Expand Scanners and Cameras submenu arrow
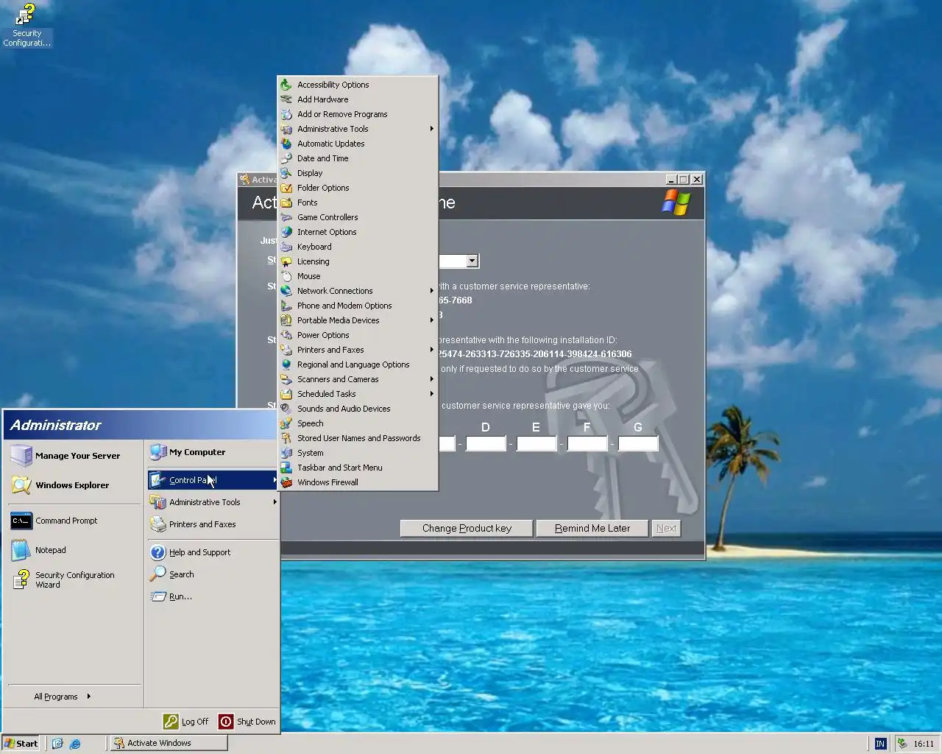This screenshot has width=942, height=754. pyautogui.click(x=431, y=379)
